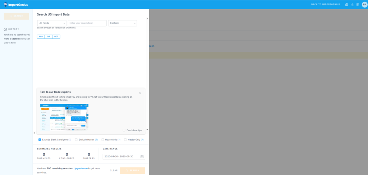Select the OR operator tab
The width and height of the screenshot is (368, 175).
pos(49,37)
